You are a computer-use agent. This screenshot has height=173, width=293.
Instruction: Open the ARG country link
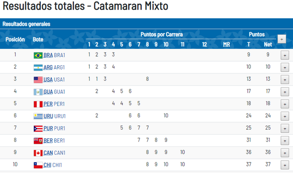48,68
